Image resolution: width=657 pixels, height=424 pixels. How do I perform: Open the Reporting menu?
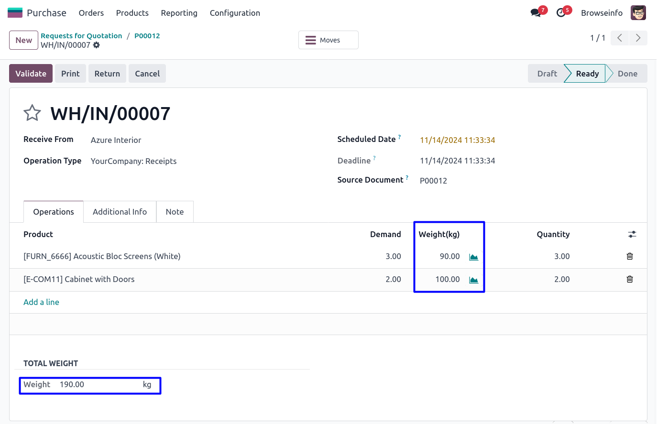click(x=179, y=13)
